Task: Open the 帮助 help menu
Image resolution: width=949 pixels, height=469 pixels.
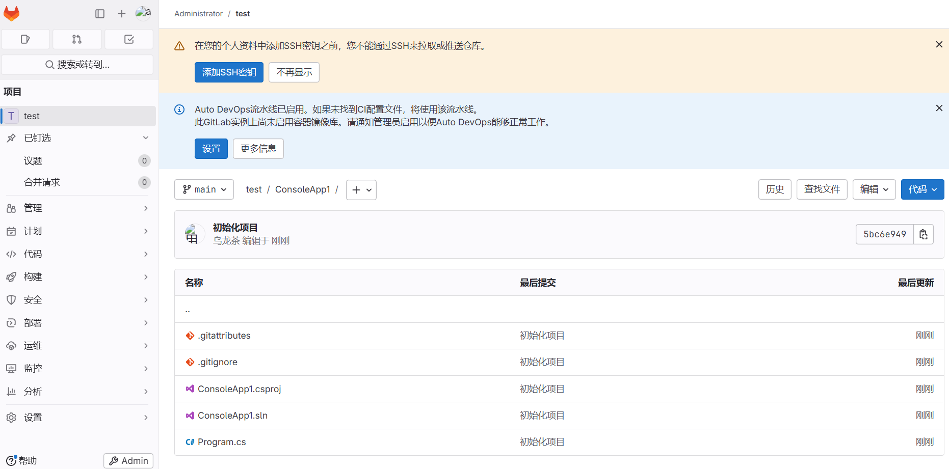Action: point(22,460)
